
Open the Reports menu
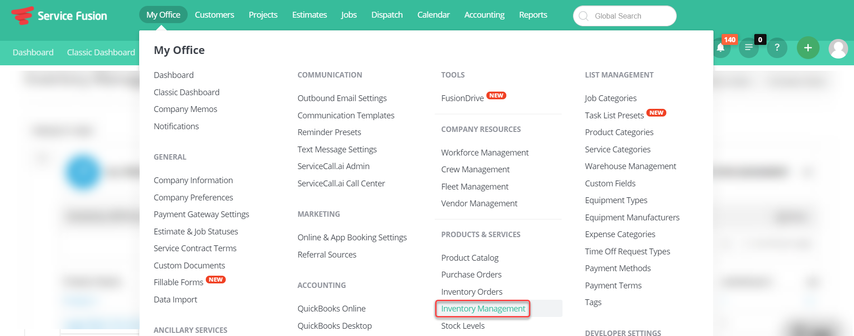(533, 15)
